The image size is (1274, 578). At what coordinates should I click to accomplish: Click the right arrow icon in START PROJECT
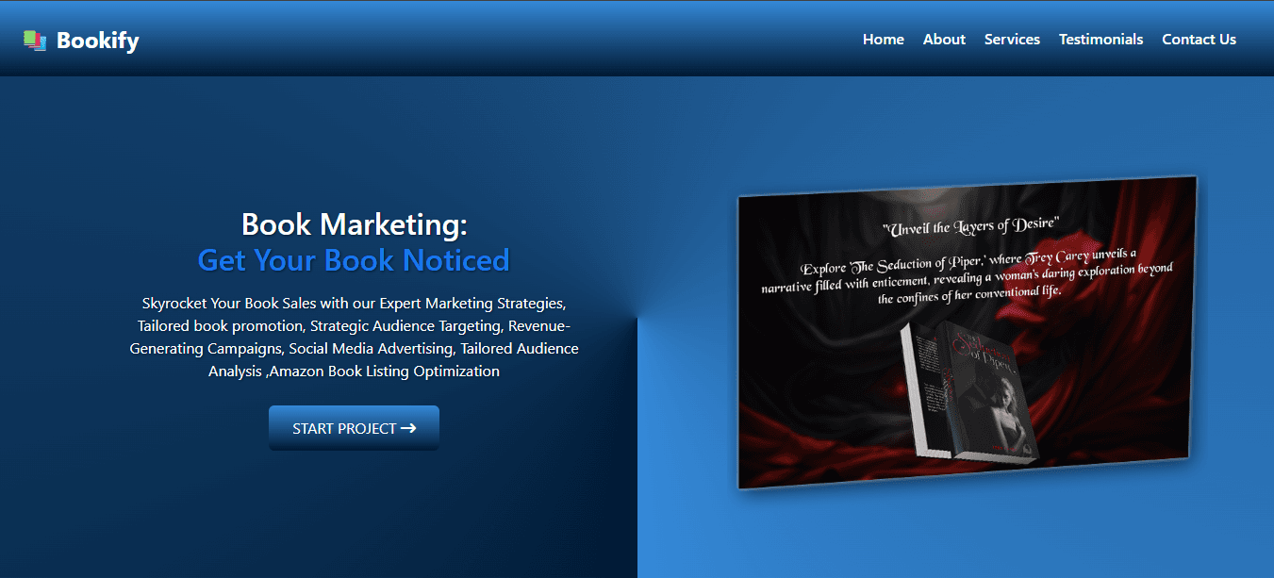coord(408,428)
